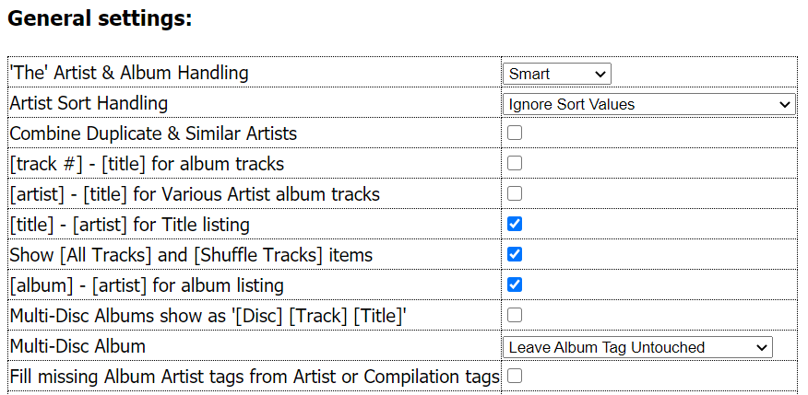Viewport: 808px width, 395px height.
Task: Select the Artist Sort Handling label text
Action: point(89,103)
